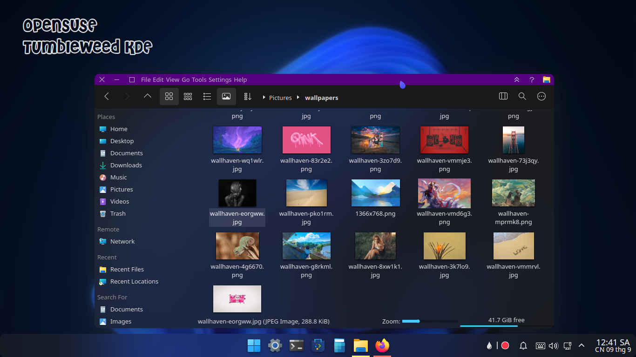This screenshot has height=357, width=636.
Task: Go back to the previous folder
Action: coord(107,97)
